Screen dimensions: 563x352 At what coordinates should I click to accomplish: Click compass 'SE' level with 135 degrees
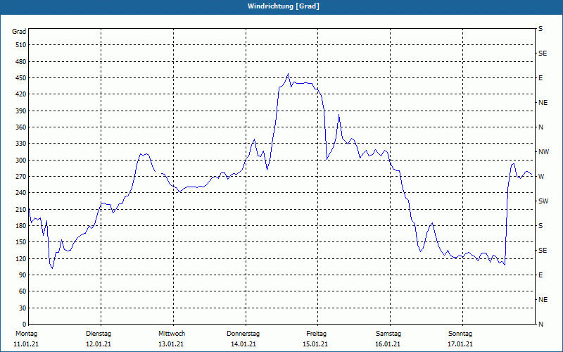543,251
